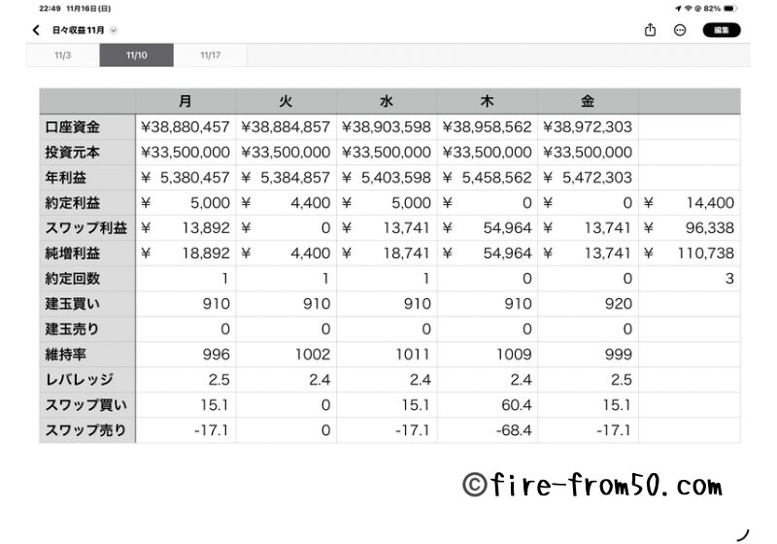Select the スワップ利益 row header
The width and height of the screenshot is (777, 544).
tap(87, 228)
